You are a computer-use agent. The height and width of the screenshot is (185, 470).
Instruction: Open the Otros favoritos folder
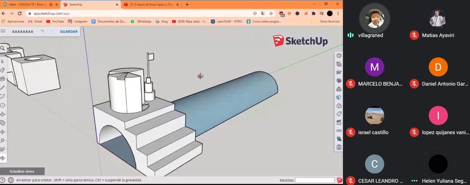coord(327,21)
